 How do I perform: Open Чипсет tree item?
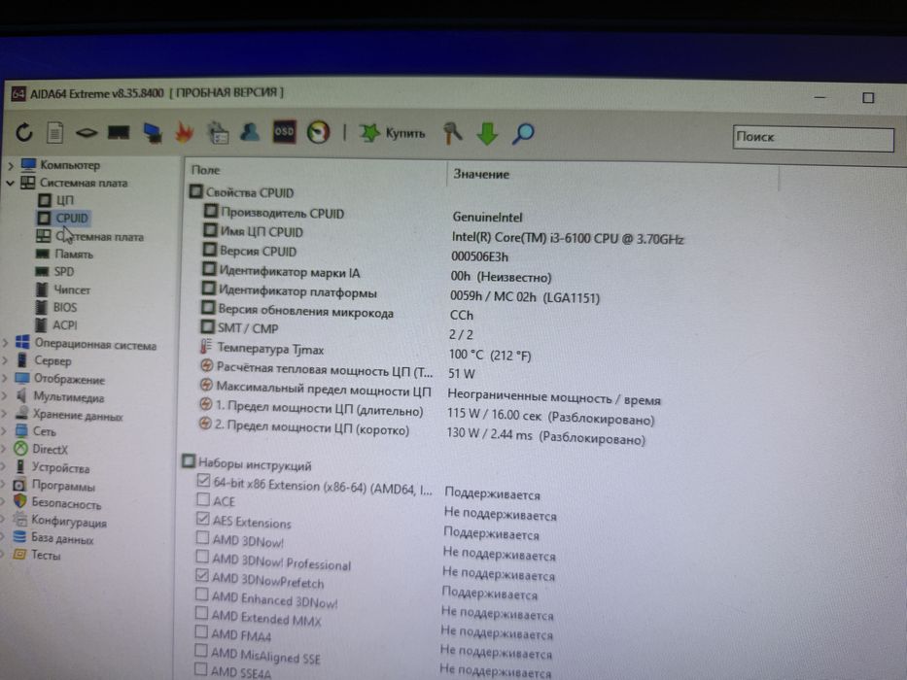tap(63, 289)
